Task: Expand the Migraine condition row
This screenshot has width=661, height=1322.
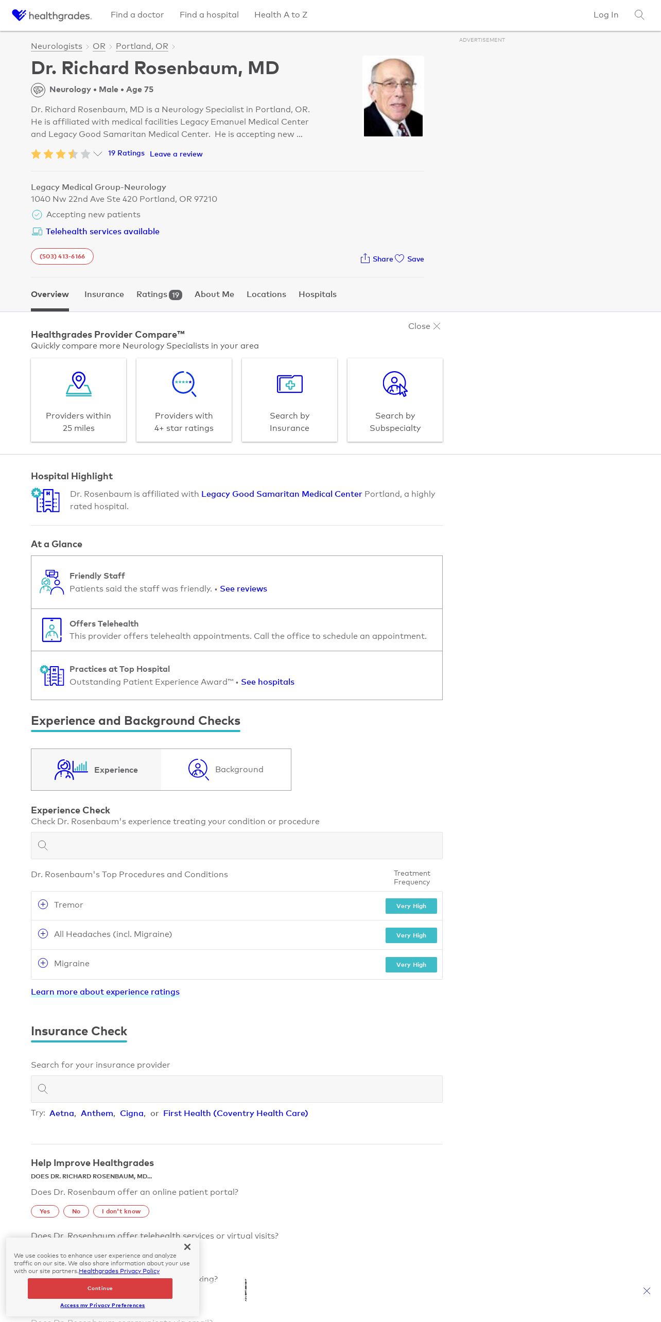Action: coord(43,963)
